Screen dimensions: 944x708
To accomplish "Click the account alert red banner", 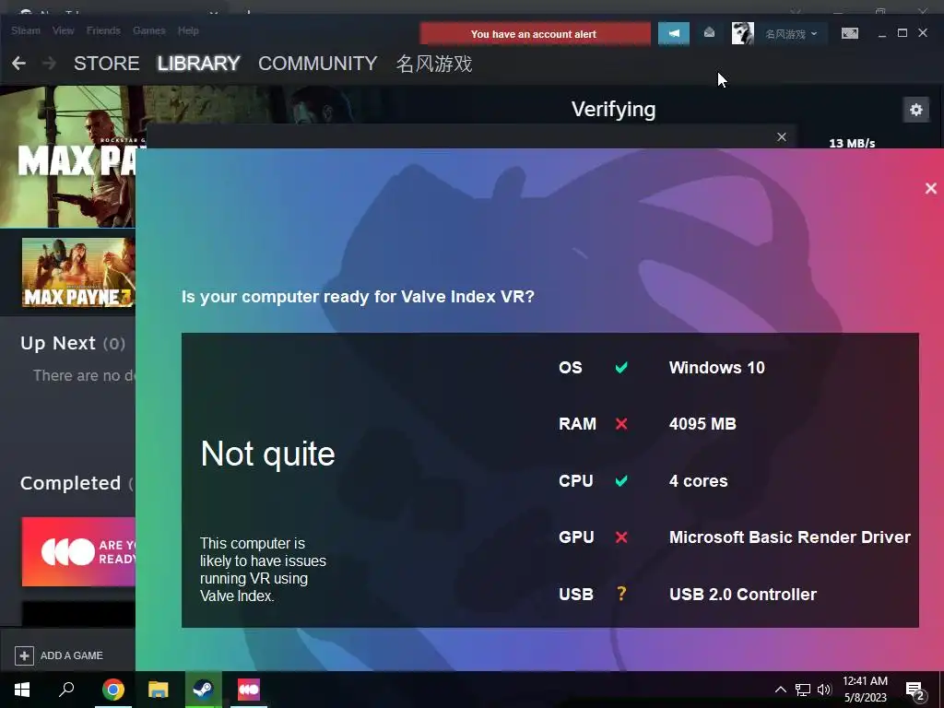I will [535, 34].
